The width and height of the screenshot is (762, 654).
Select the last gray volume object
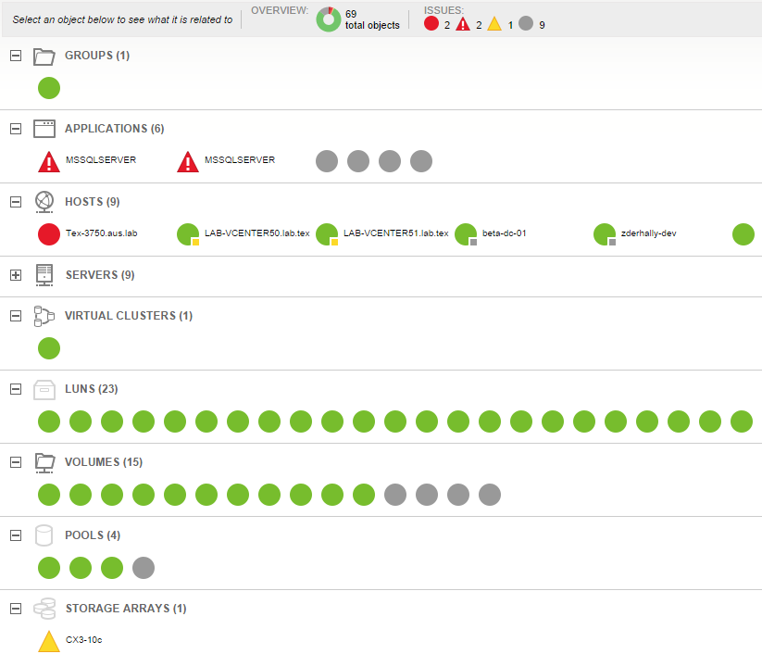point(490,495)
